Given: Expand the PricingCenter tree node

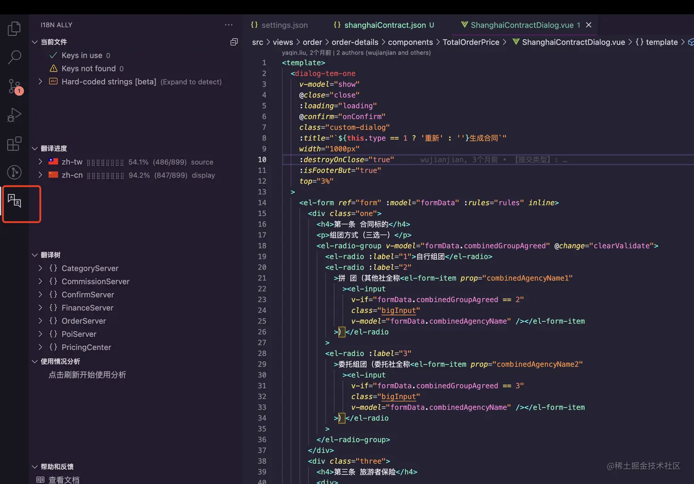Looking at the screenshot, I should 40,347.
